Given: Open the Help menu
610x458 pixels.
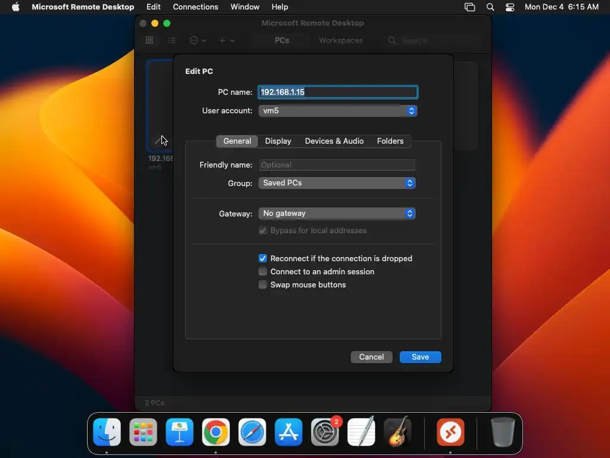Looking at the screenshot, I should click(x=280, y=7).
